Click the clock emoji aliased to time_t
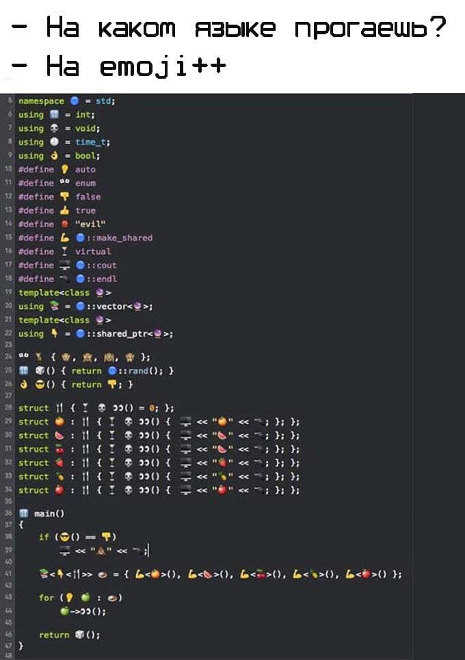 (x=55, y=142)
